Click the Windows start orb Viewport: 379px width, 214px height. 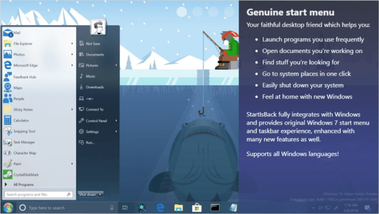click(x=8, y=208)
